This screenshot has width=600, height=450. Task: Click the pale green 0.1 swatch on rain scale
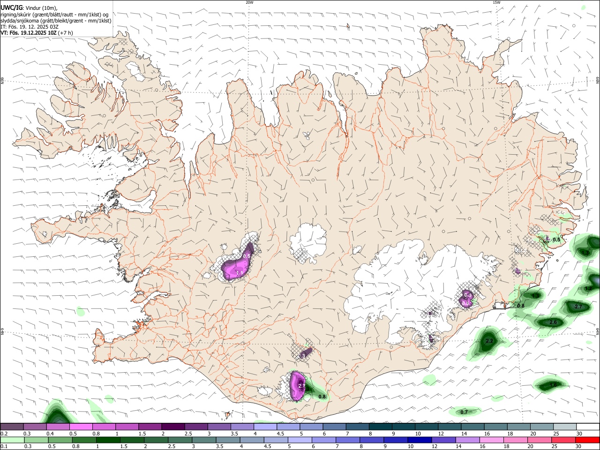pyautogui.click(x=12, y=440)
